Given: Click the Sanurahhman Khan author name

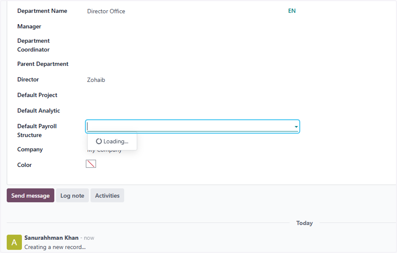Looking at the screenshot, I should pos(51,238).
